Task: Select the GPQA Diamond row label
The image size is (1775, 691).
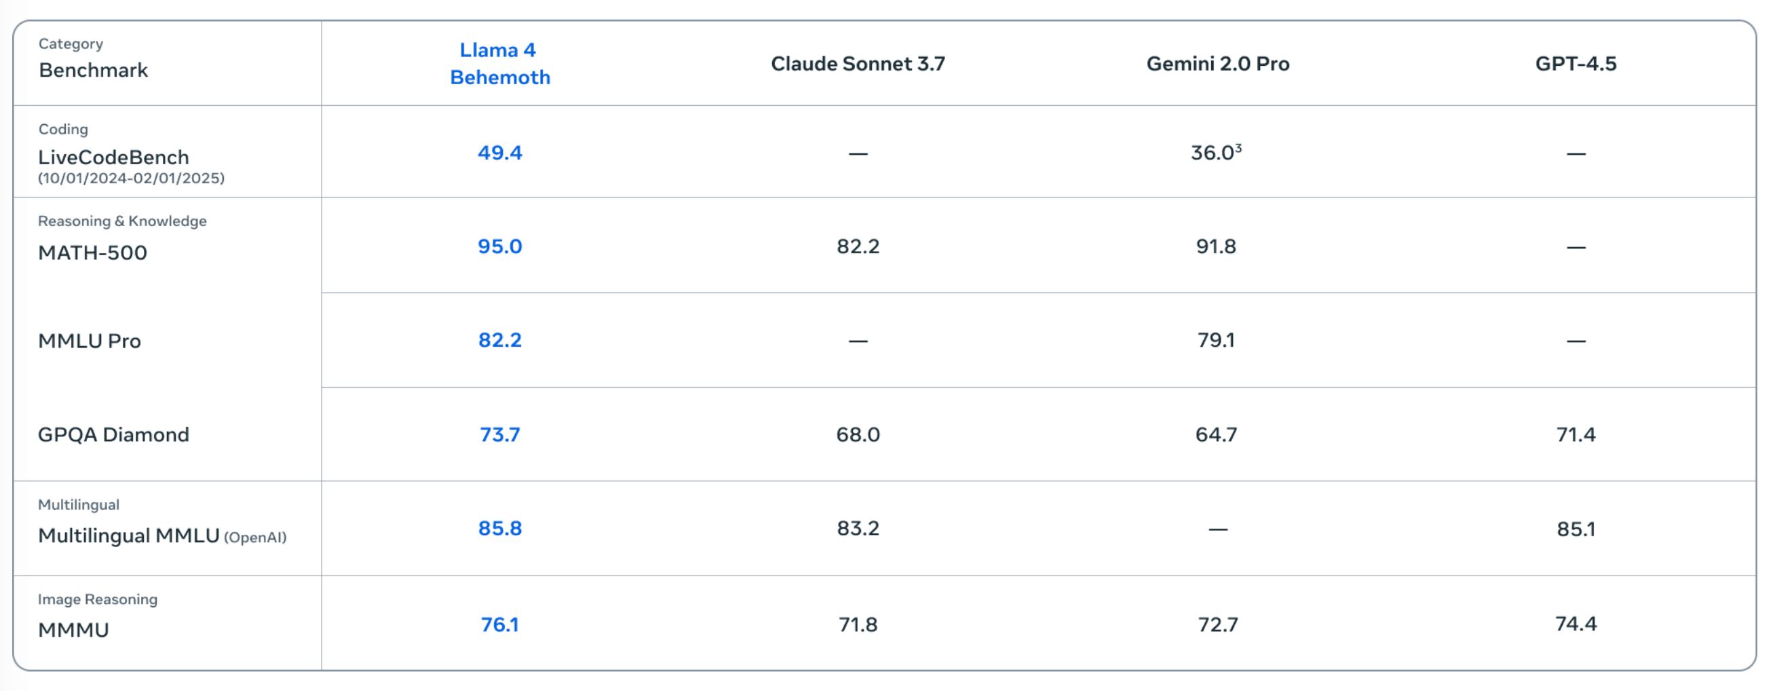Action: coord(113,434)
